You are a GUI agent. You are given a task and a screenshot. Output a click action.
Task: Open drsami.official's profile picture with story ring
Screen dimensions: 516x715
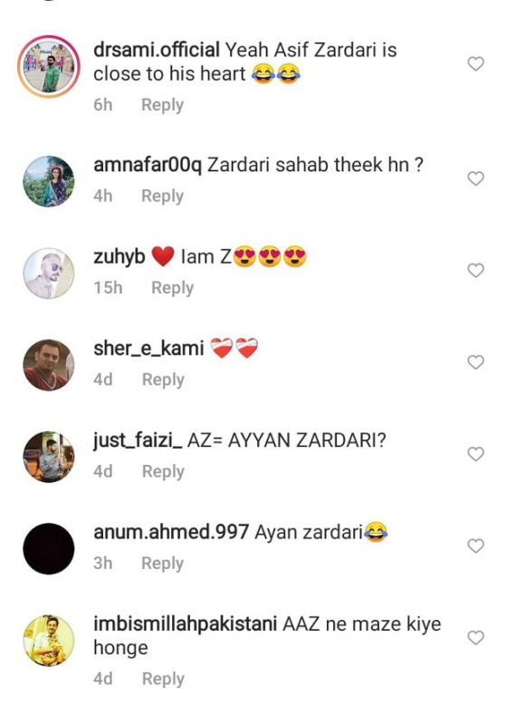point(49,66)
